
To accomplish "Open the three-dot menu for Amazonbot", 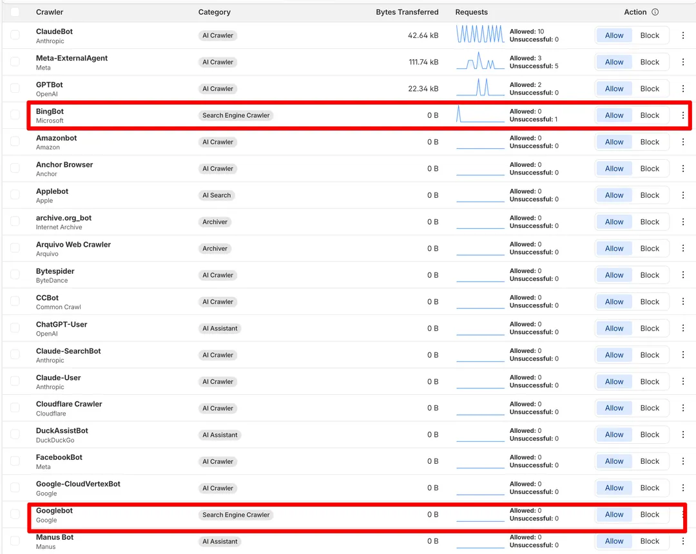I will [682, 142].
